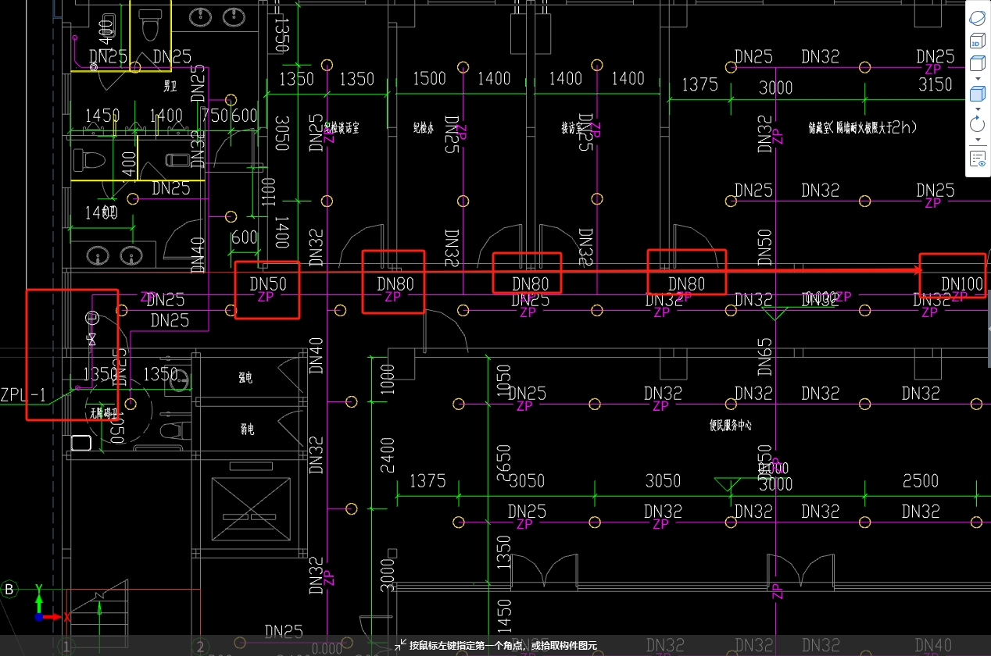Select the 强电 room label

tap(245, 378)
